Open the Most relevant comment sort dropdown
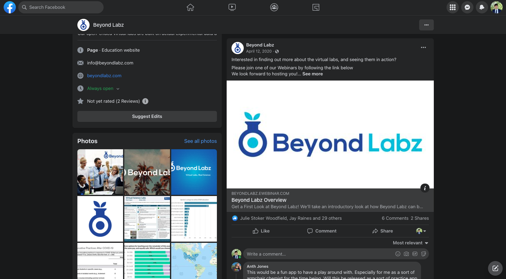 coord(410,243)
